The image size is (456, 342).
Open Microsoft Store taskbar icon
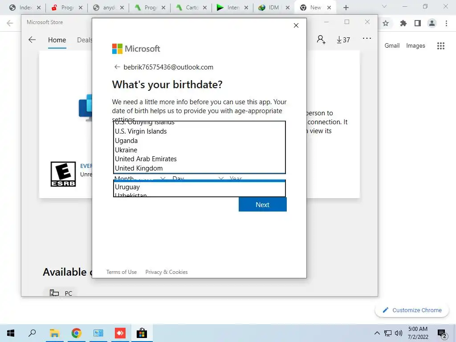pyautogui.click(x=142, y=333)
